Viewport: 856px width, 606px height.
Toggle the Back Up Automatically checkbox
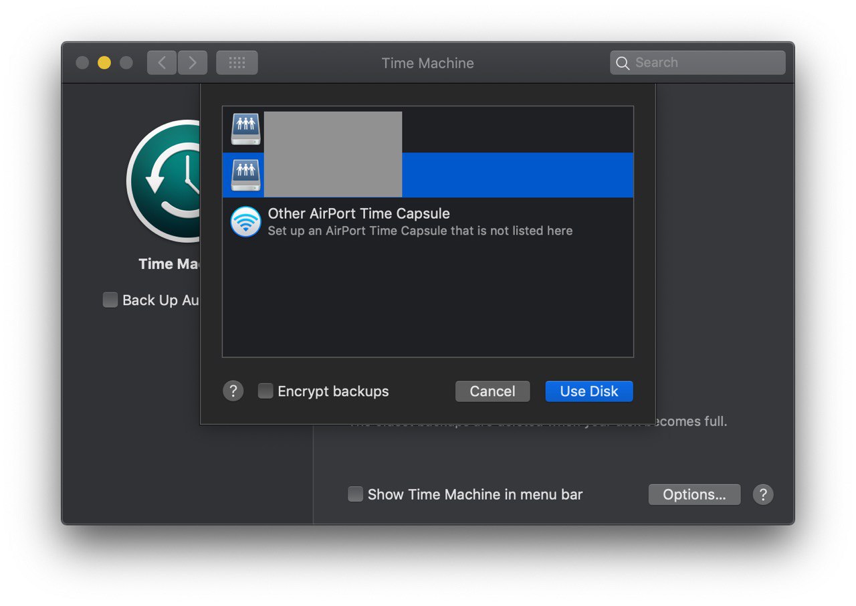pos(110,300)
